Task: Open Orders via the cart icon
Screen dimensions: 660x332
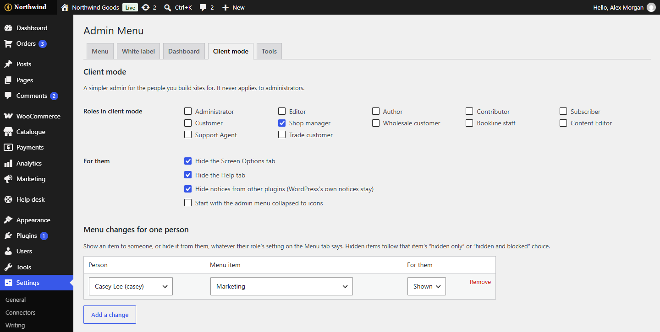Action: (8, 44)
